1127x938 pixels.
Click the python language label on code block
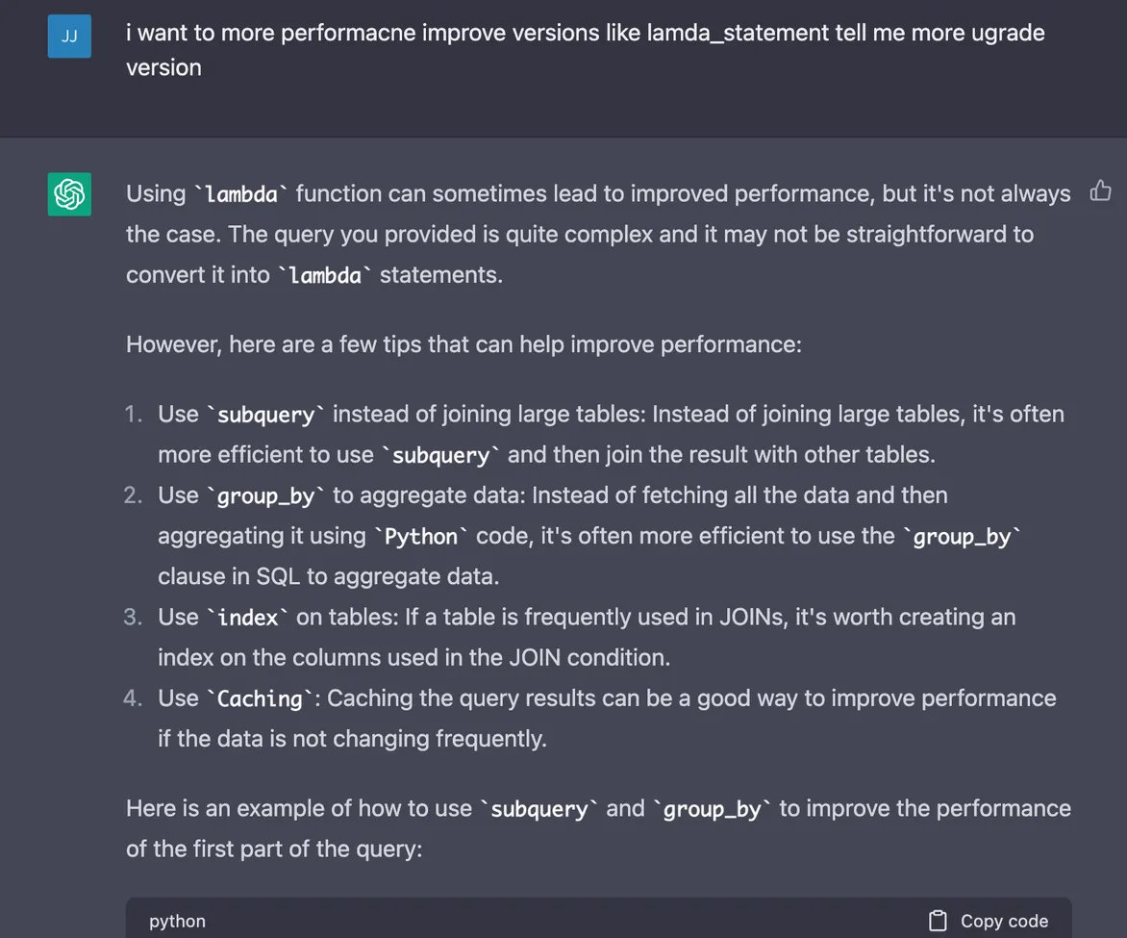(177, 921)
